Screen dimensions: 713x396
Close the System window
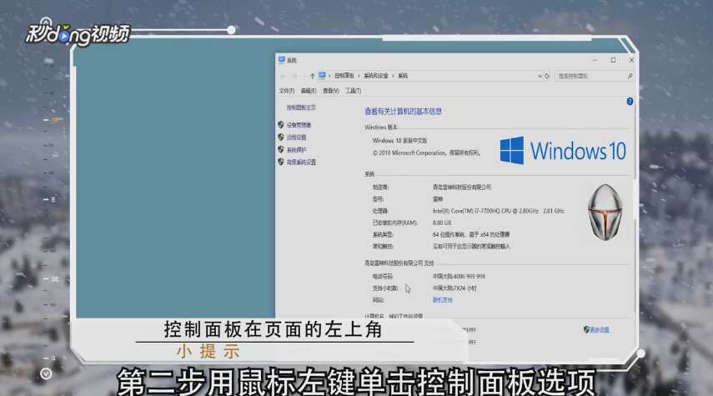(631, 60)
